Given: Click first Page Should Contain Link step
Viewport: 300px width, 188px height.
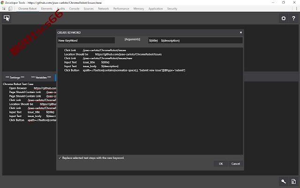Looking at the screenshot, I should 32,92.
